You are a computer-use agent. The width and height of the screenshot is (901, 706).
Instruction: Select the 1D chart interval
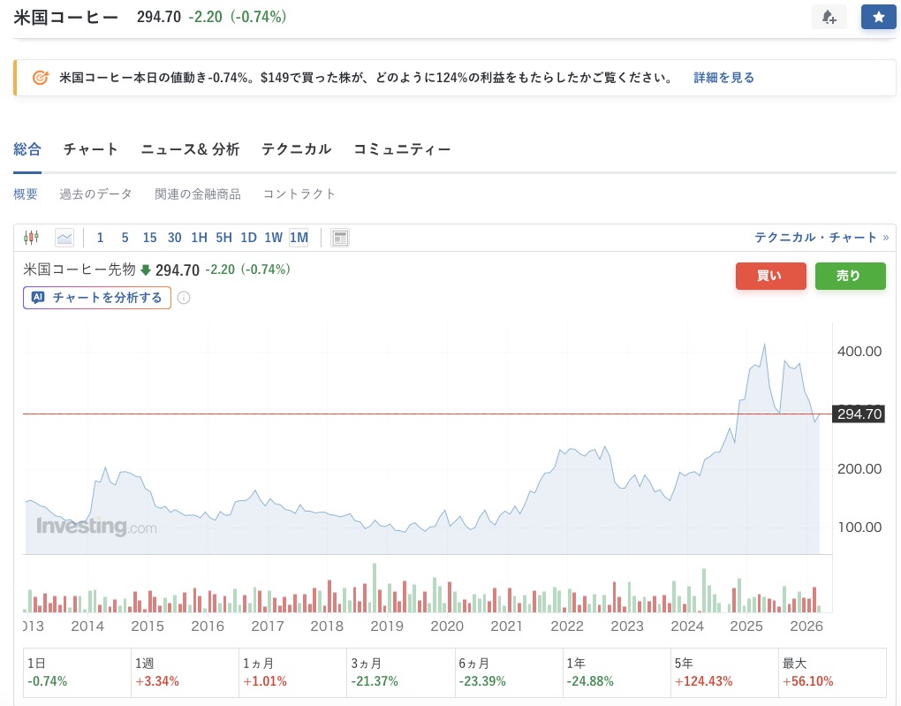(248, 237)
